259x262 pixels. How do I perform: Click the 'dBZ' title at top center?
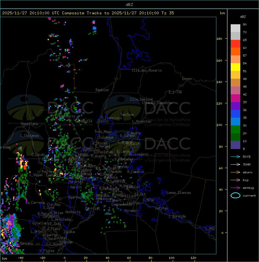tap(129, 5)
